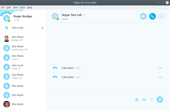The height and width of the screenshot is (110, 170).
Task: Select Elon Musk from Москва, RU
Action: pyautogui.click(x=23, y=38)
